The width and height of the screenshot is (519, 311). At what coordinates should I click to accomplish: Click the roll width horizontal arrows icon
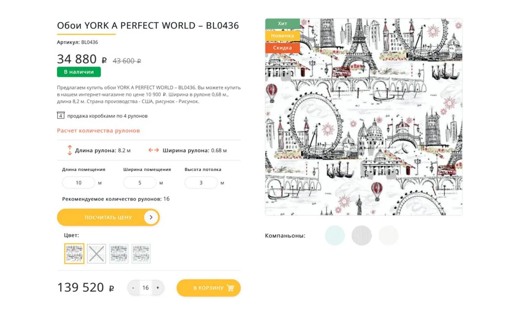[154, 150]
